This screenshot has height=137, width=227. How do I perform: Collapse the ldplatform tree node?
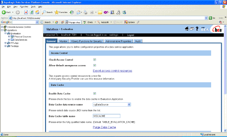pos(2,30)
